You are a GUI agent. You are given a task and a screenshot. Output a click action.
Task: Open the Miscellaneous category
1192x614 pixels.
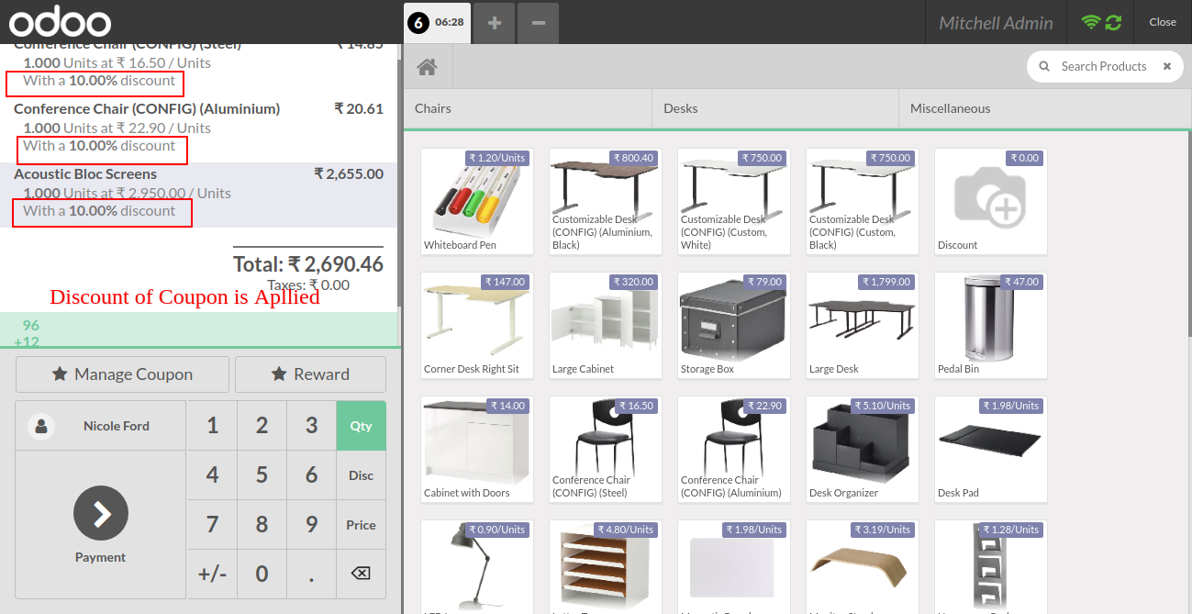click(1045, 108)
